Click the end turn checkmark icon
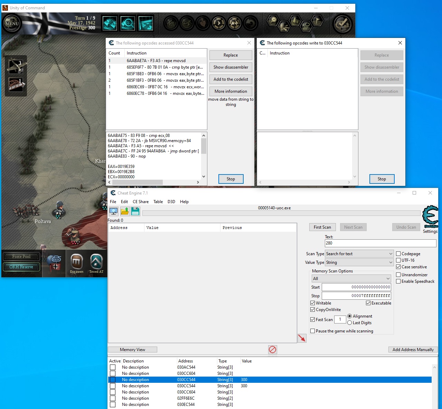442x409 pixels. [x=342, y=24]
